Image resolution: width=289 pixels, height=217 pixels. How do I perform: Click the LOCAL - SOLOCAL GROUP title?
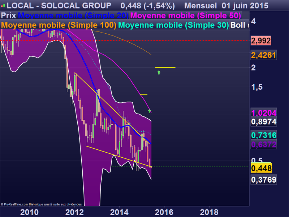pos(59,6)
